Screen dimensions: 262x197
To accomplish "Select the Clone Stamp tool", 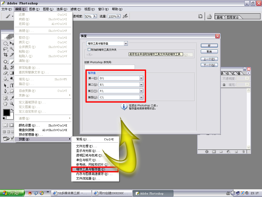I will [5, 67].
